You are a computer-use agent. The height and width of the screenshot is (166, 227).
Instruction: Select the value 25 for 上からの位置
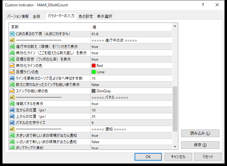click(x=93, y=116)
